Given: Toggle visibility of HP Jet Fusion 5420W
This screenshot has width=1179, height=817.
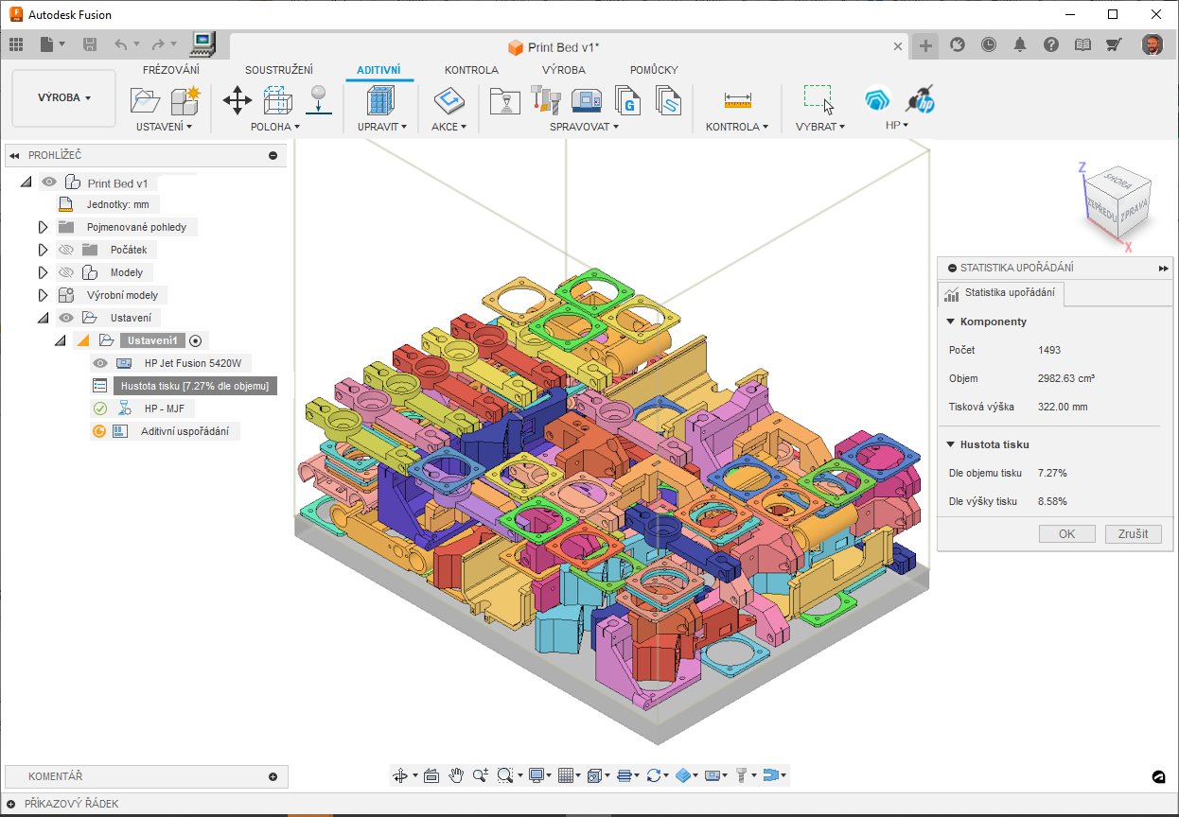Looking at the screenshot, I should 99,363.
